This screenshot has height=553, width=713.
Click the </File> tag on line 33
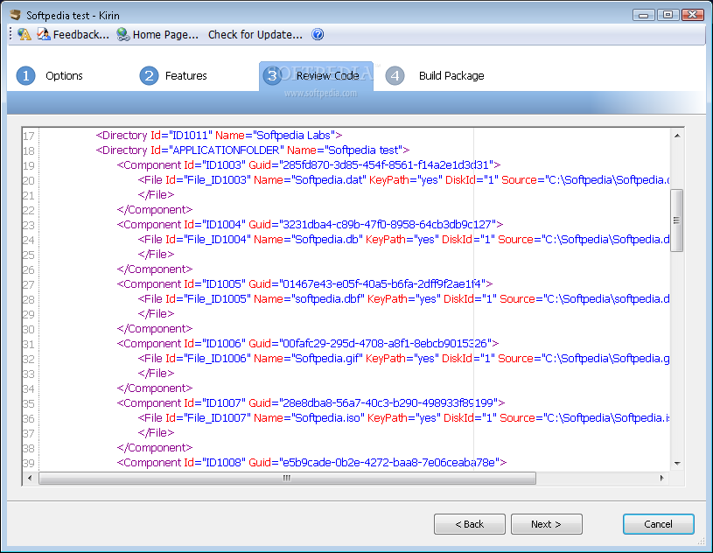point(156,374)
